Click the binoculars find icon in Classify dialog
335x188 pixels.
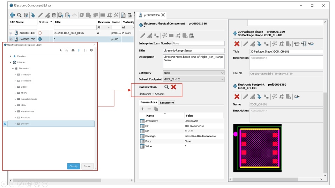point(73,50)
